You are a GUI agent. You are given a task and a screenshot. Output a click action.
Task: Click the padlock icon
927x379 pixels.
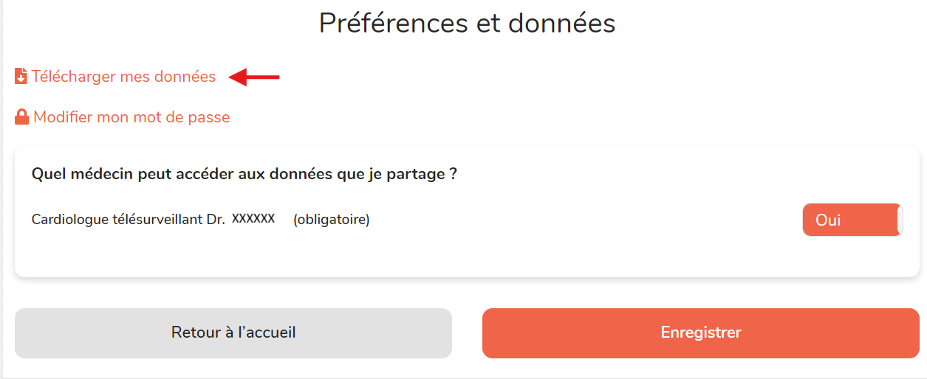tap(22, 117)
